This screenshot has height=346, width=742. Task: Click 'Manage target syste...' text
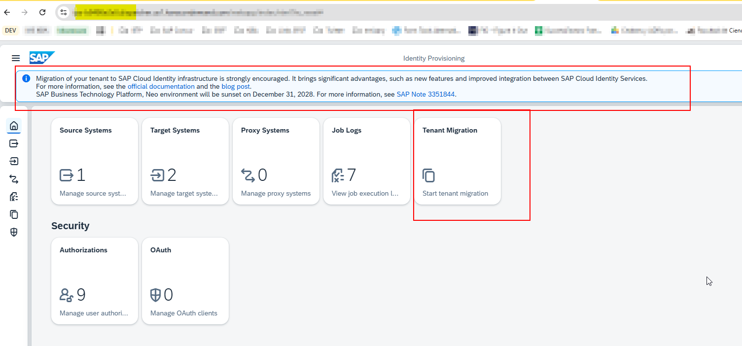pyautogui.click(x=184, y=193)
